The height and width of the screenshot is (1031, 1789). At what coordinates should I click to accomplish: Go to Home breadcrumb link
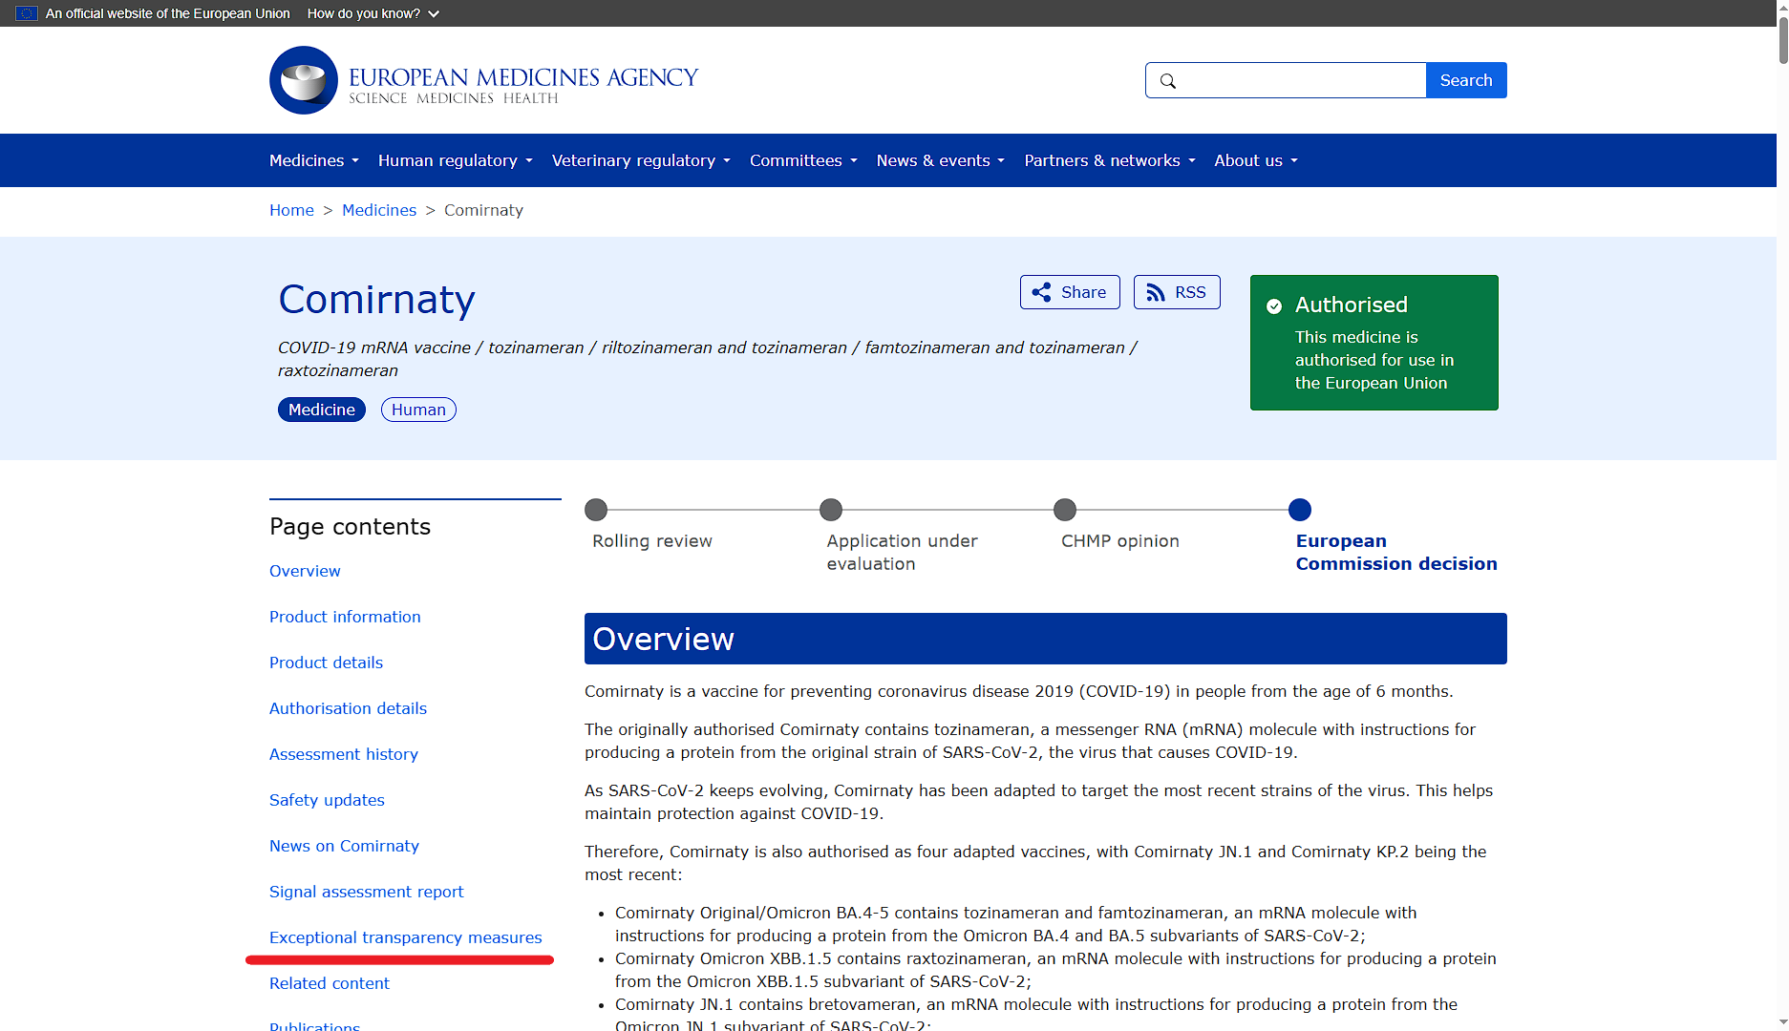point(291,210)
